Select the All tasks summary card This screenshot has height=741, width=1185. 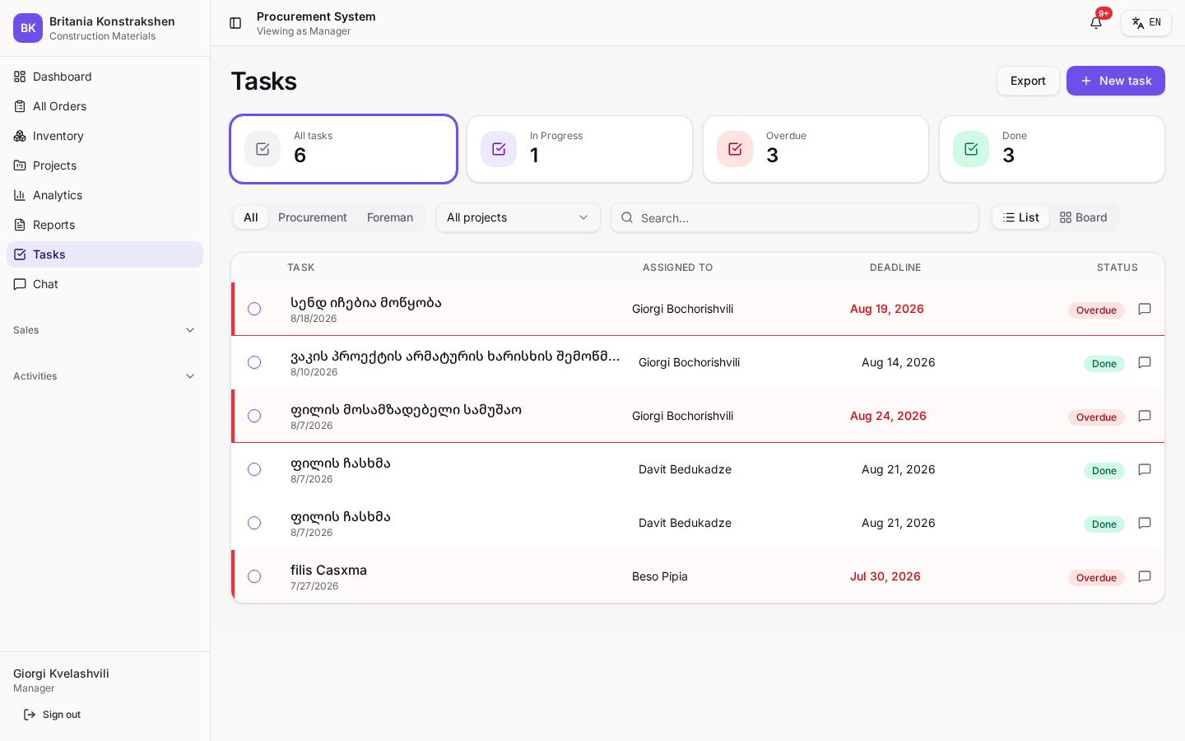[344, 149]
